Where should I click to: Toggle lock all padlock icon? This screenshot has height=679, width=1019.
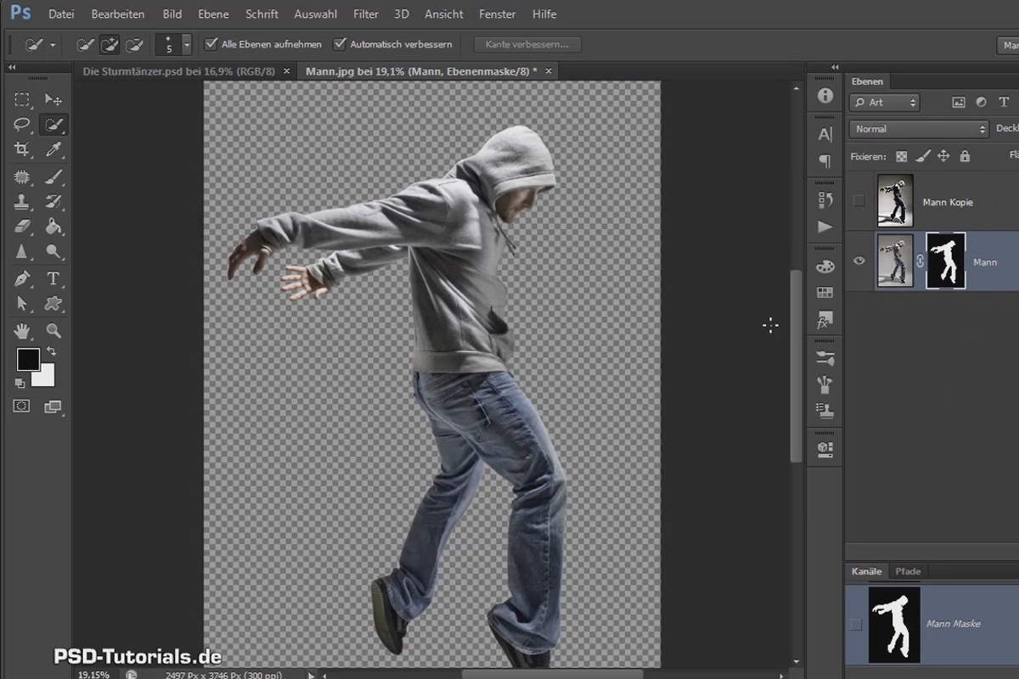tap(965, 156)
